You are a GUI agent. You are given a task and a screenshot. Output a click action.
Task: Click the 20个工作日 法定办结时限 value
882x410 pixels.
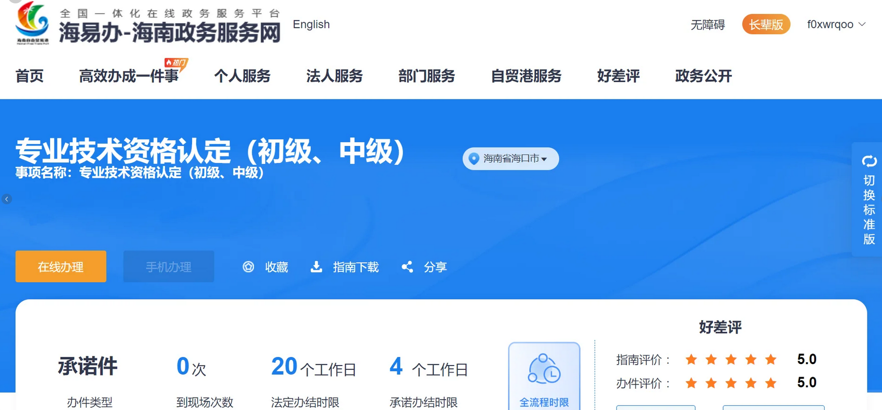tap(313, 367)
